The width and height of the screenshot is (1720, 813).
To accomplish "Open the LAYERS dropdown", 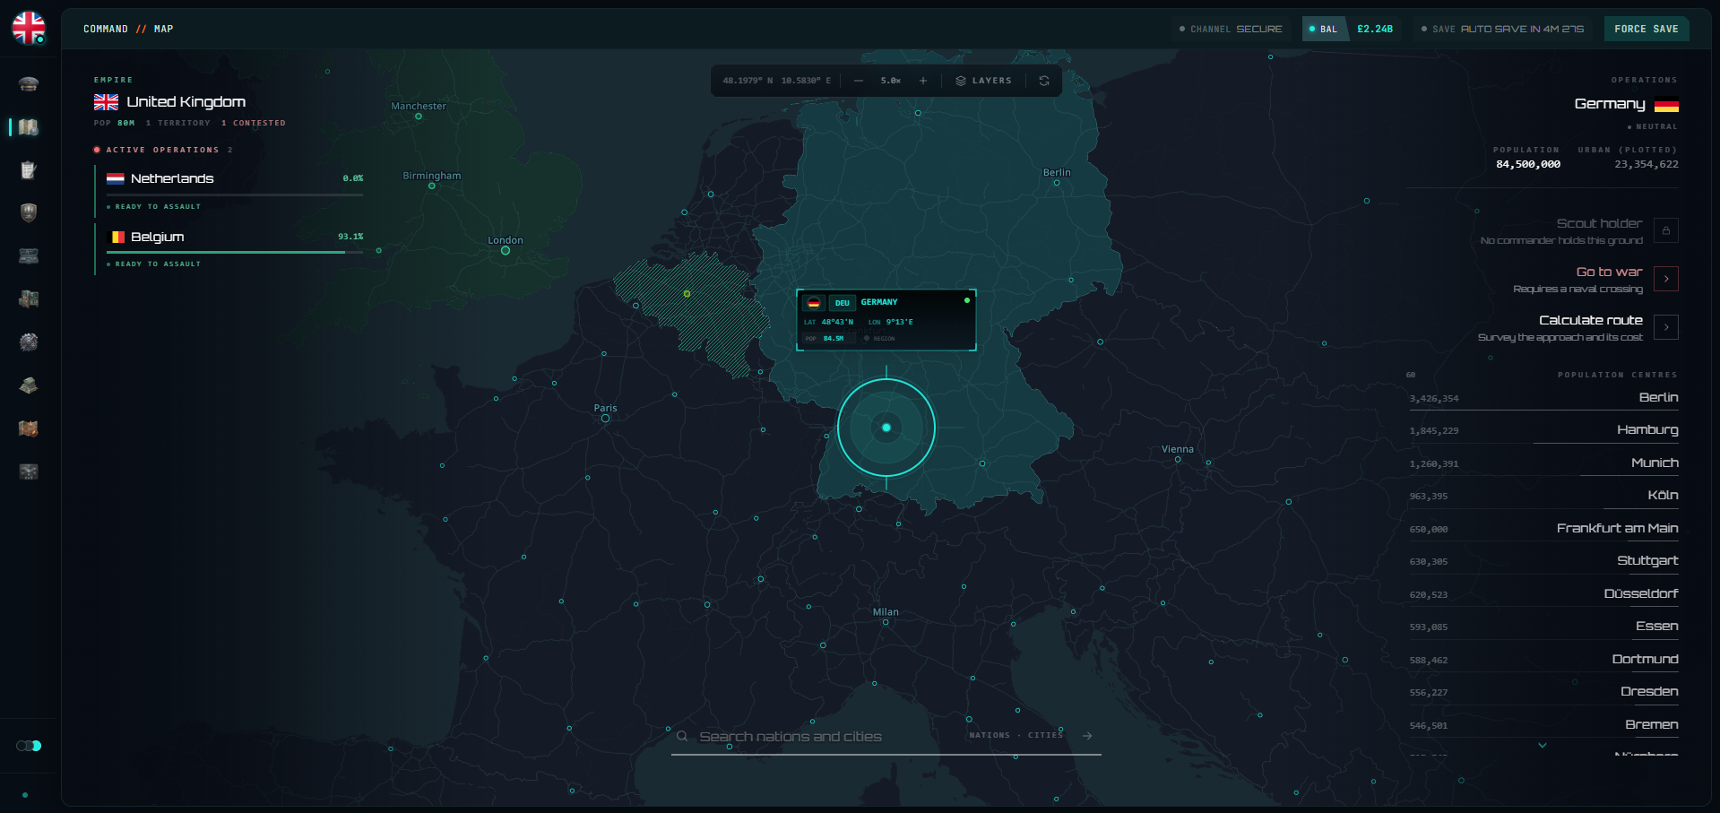I will tap(983, 81).
